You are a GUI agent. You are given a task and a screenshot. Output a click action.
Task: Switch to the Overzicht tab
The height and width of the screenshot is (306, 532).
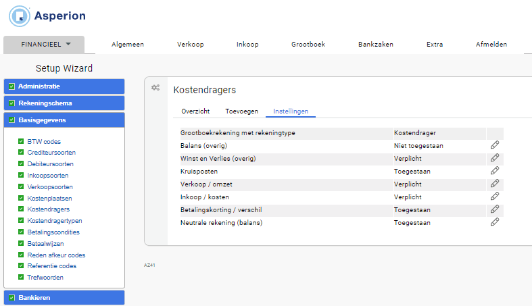point(195,111)
